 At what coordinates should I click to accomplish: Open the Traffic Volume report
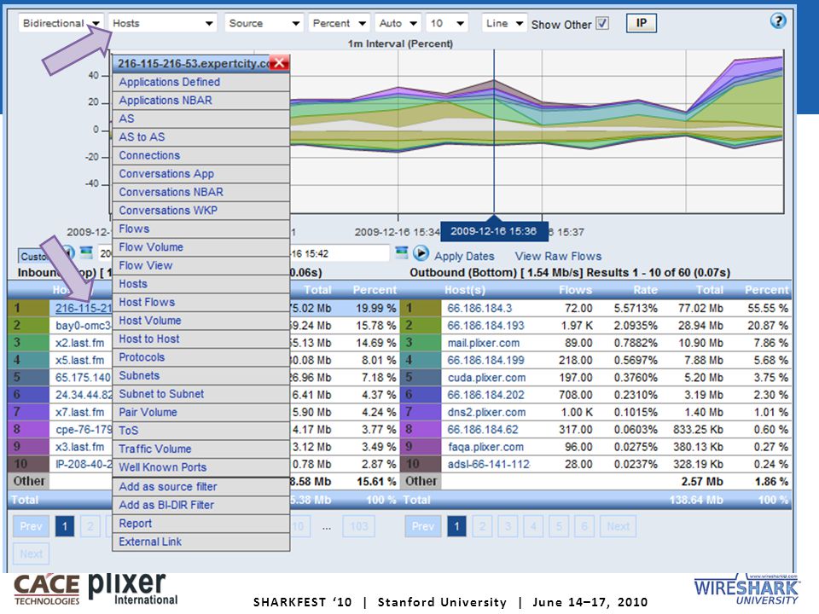pos(201,449)
